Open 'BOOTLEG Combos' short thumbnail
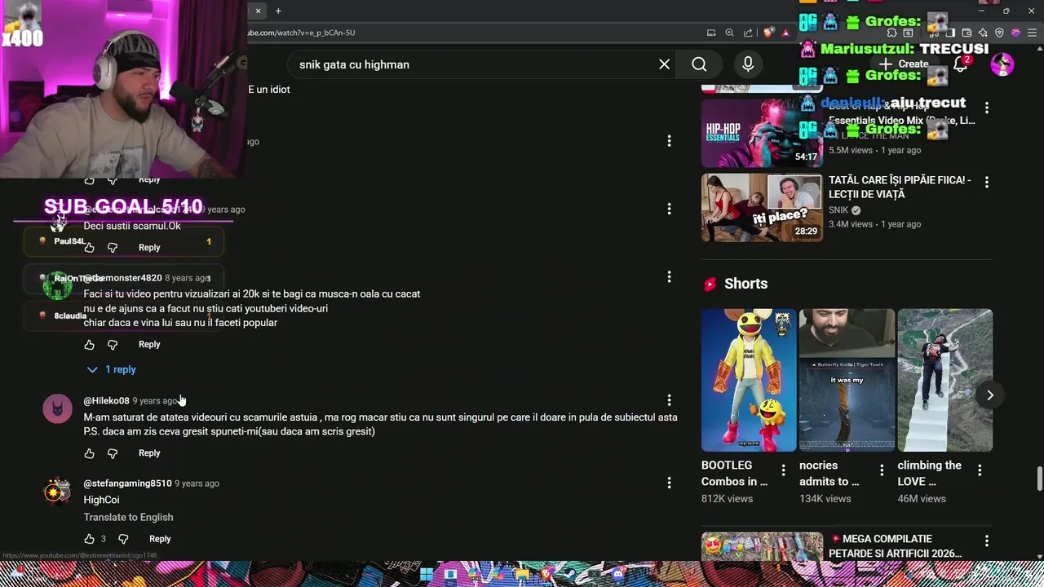The image size is (1044, 587). [x=749, y=380]
